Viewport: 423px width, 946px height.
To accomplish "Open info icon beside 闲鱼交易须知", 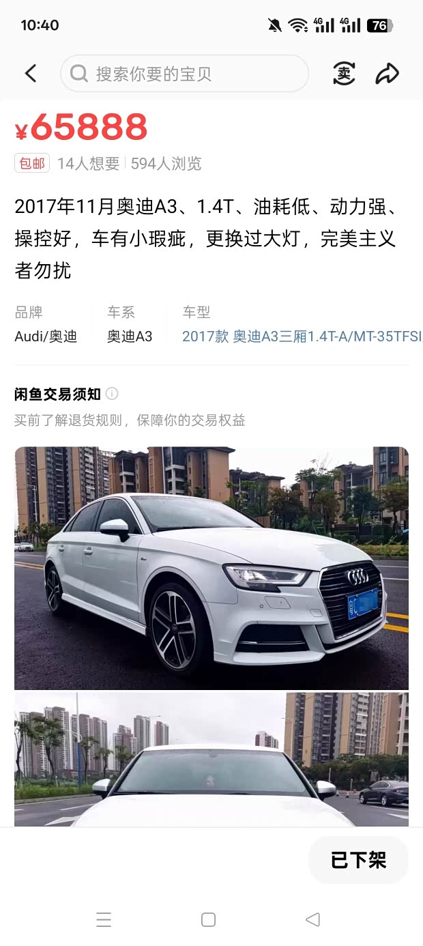I will pos(112,394).
